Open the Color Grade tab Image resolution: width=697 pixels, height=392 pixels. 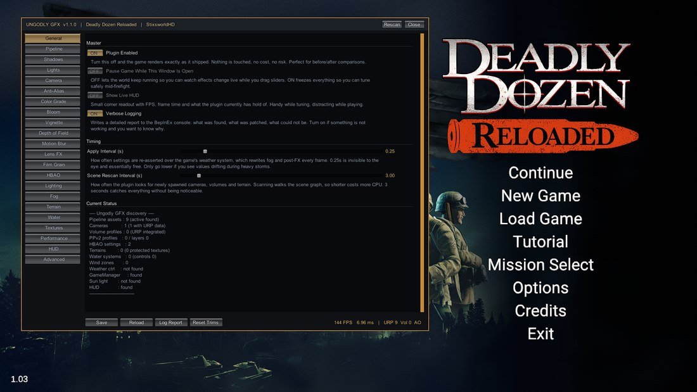click(53, 102)
